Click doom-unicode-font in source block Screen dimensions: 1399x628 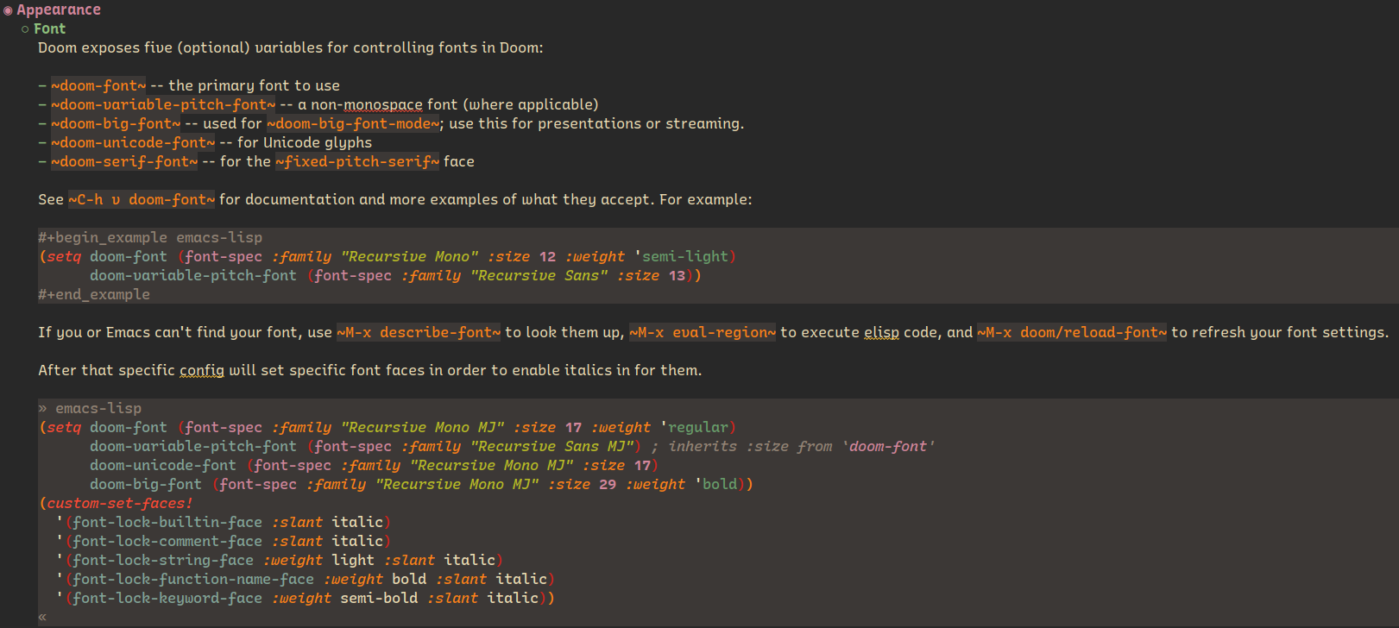[x=163, y=465]
